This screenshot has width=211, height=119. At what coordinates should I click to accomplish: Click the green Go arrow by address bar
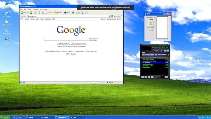pos(112,16)
